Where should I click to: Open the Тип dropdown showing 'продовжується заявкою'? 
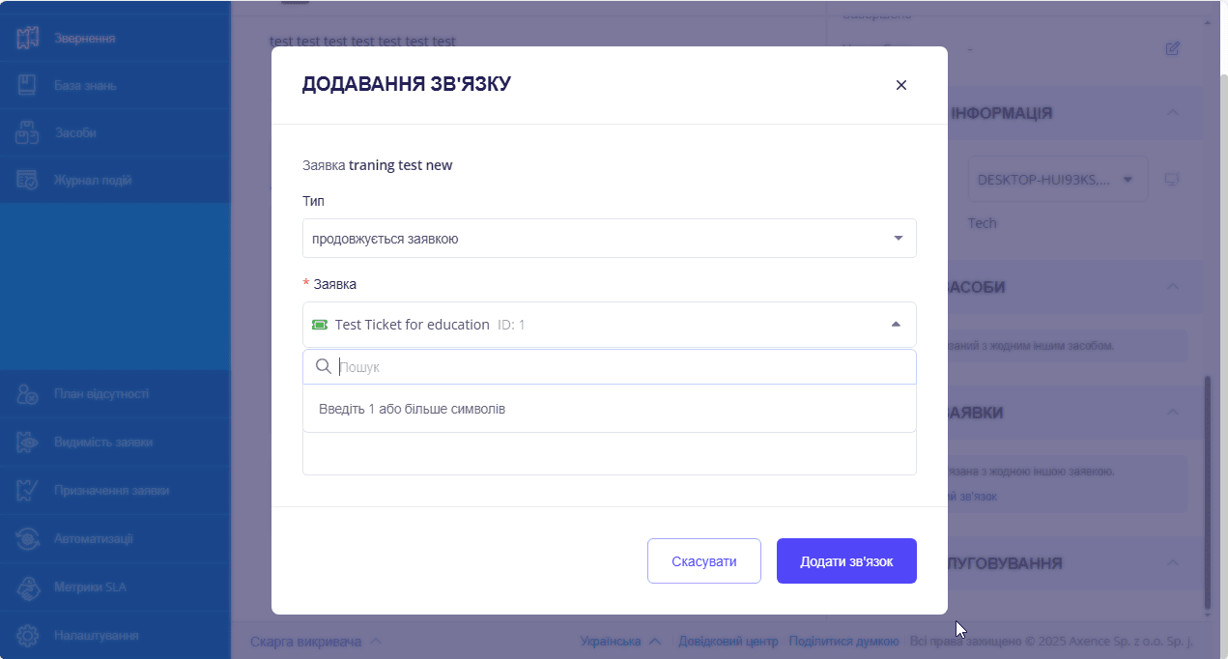609,238
